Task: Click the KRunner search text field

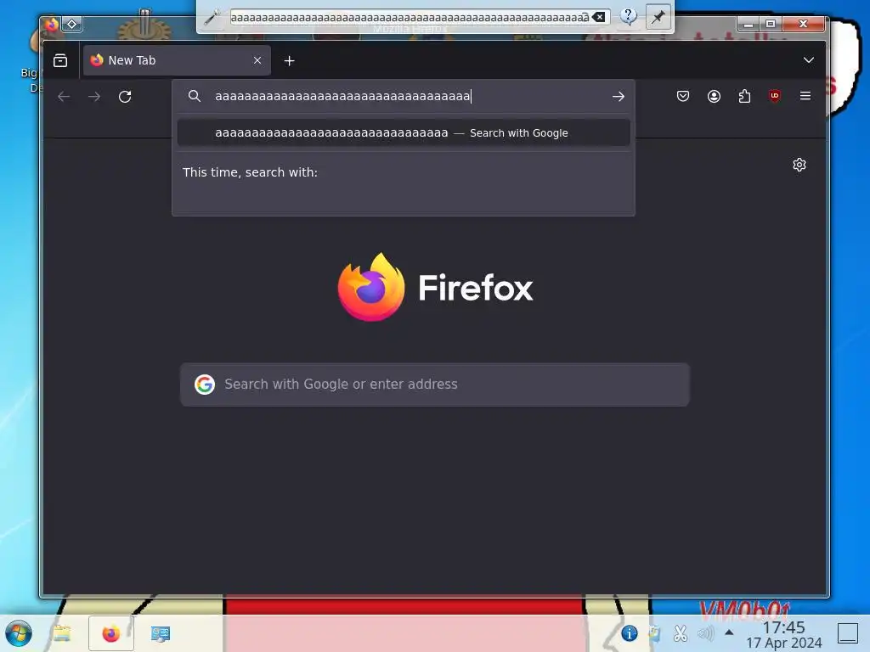Action: click(x=410, y=17)
